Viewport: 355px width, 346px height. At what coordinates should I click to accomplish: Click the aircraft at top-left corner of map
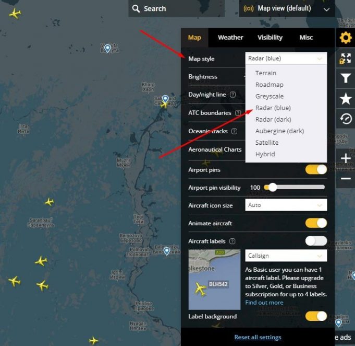pyautogui.click(x=15, y=14)
